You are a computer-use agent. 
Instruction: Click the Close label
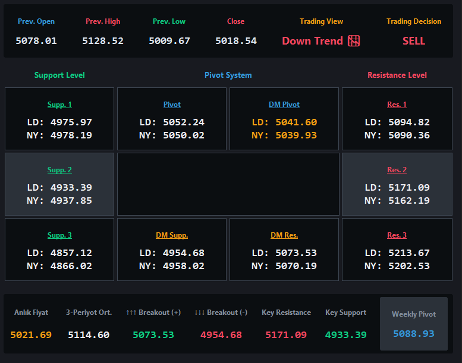coord(235,21)
